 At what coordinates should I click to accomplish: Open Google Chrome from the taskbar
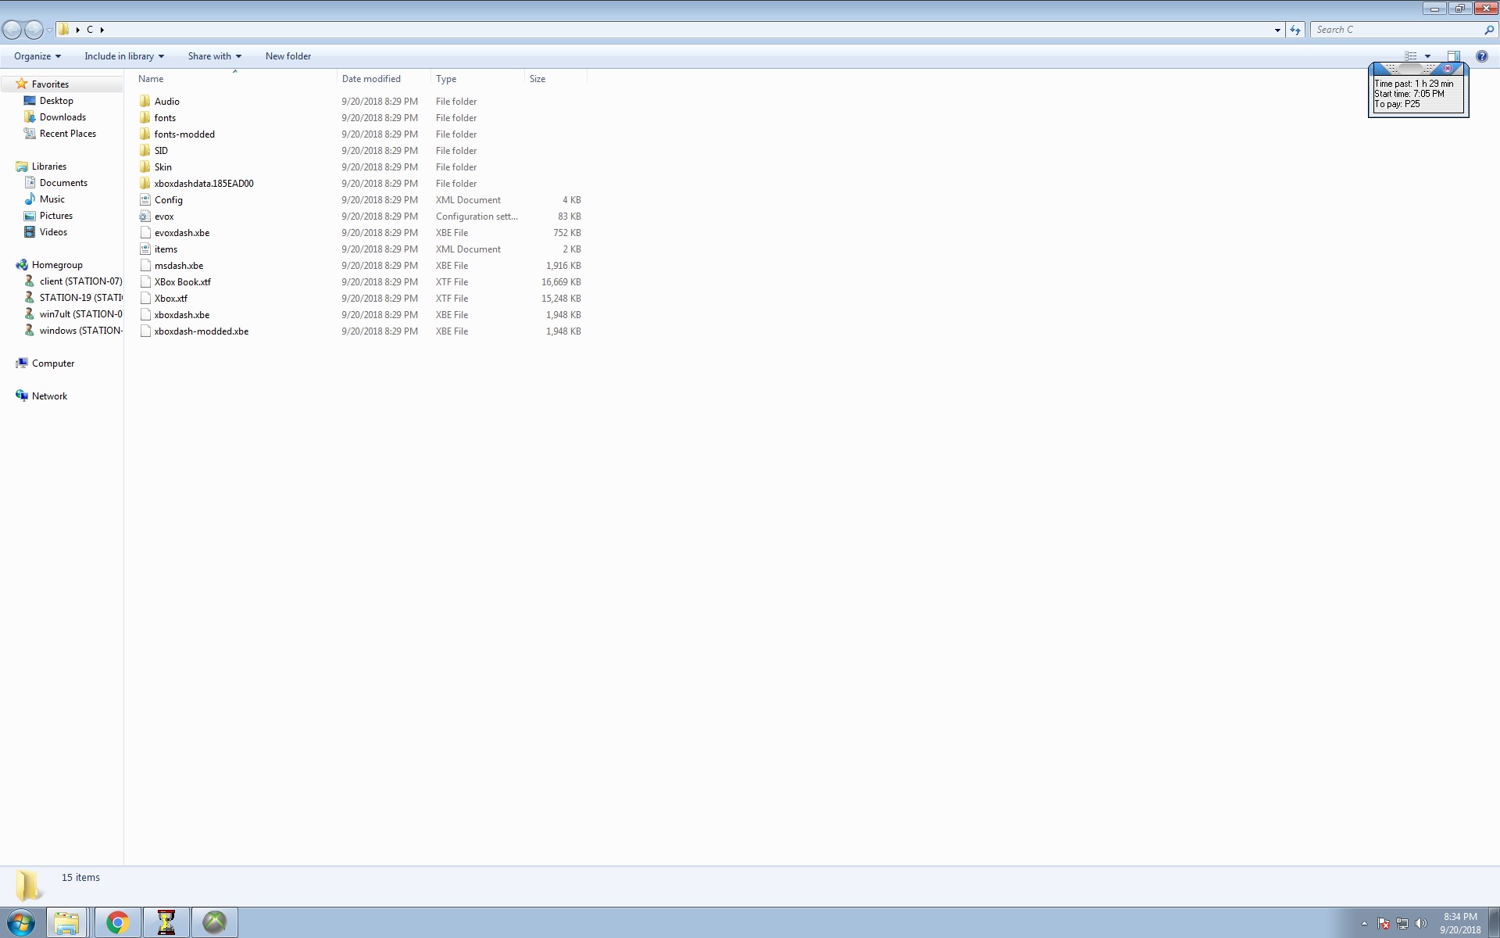coord(118,922)
